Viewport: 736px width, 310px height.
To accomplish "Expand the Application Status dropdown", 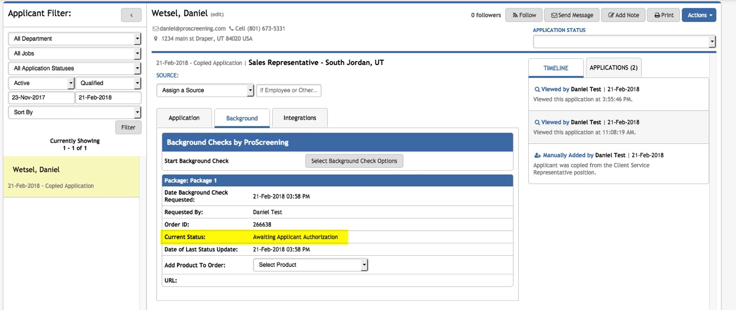I will click(624, 42).
